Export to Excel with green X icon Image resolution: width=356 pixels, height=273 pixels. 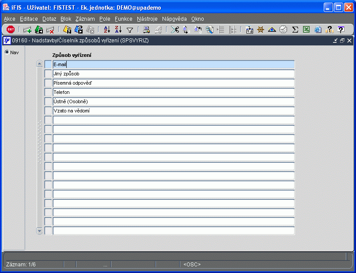pyautogui.click(x=306, y=30)
